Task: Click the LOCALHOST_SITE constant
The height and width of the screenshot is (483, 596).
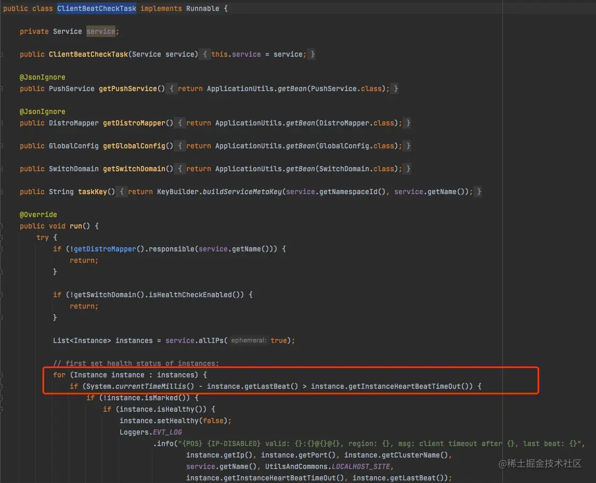Action: (361, 467)
